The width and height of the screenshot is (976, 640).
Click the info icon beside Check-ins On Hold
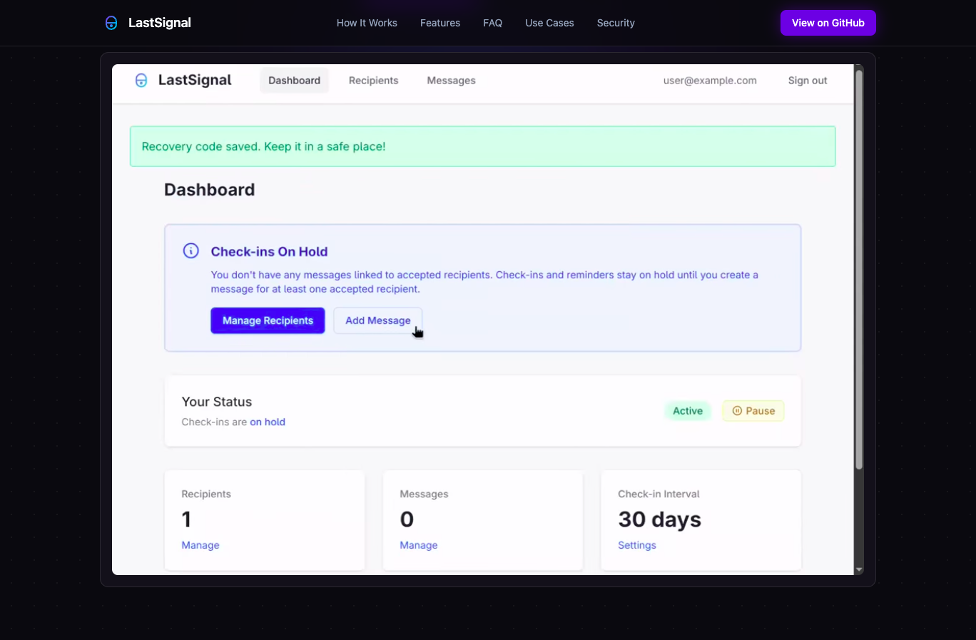[x=190, y=250]
